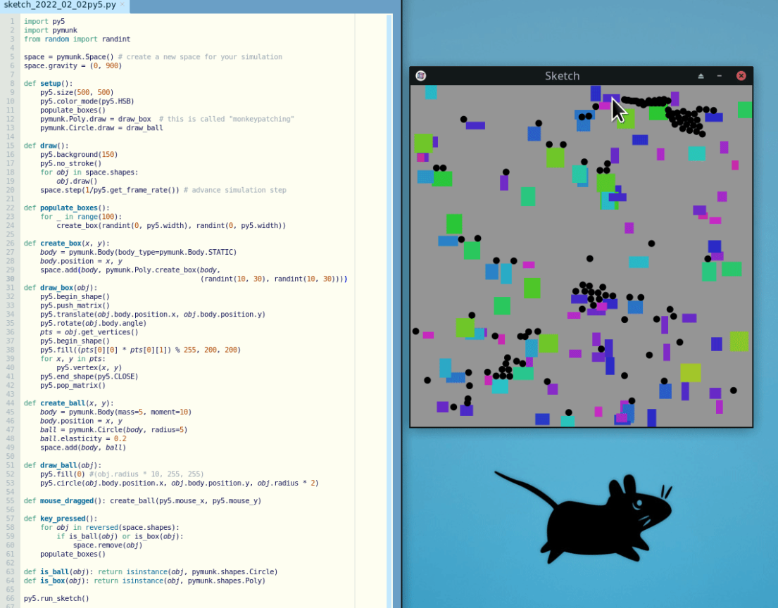This screenshot has width=778, height=608.
Task: Click line number 30 in the gutter
Action: point(11,279)
